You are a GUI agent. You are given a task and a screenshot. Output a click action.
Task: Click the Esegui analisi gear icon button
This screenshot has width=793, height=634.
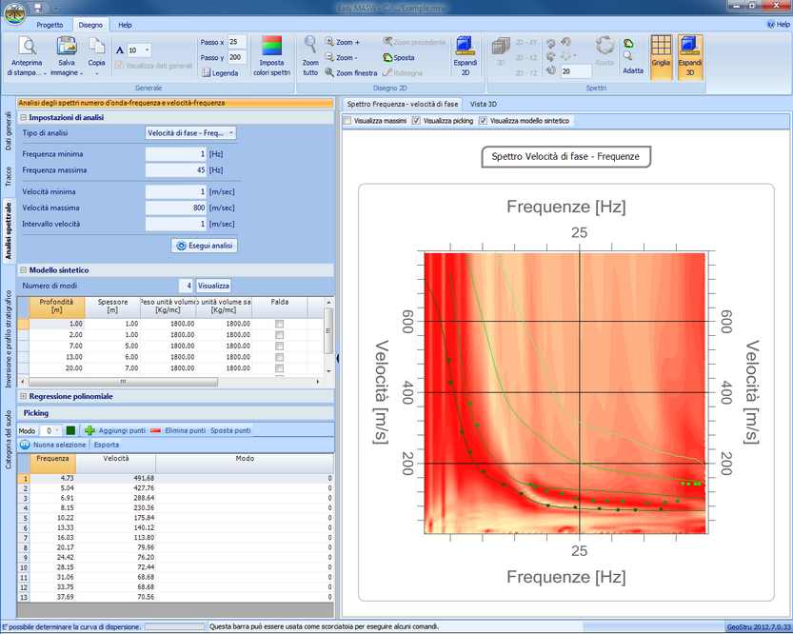205,246
